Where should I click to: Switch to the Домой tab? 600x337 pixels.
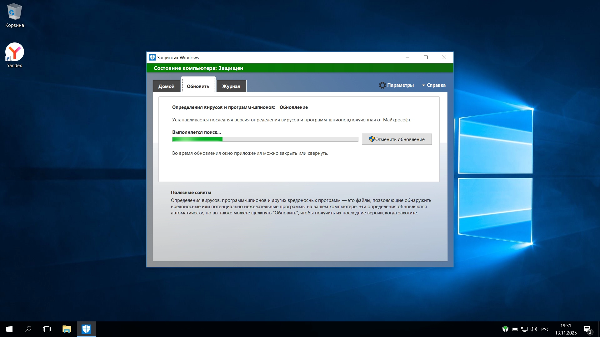click(x=166, y=86)
